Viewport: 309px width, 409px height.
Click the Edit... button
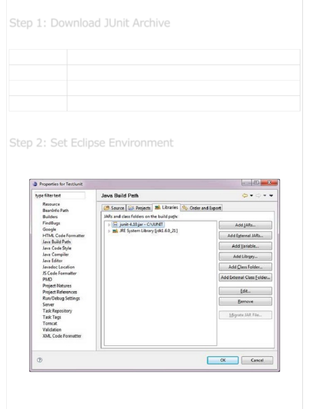coord(245,291)
